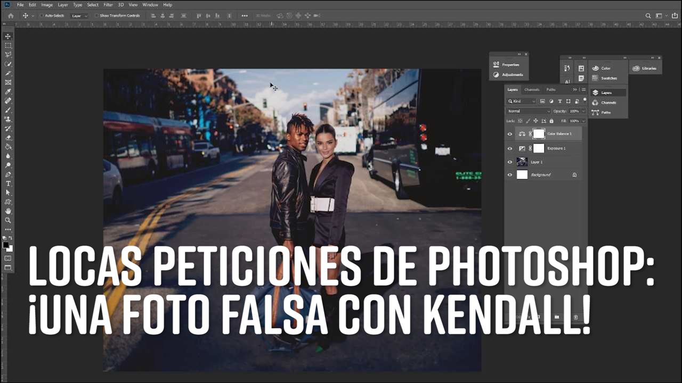Screen dimensions: 682x383
Task: Open more align options three-dots icon
Action: (x=245, y=15)
